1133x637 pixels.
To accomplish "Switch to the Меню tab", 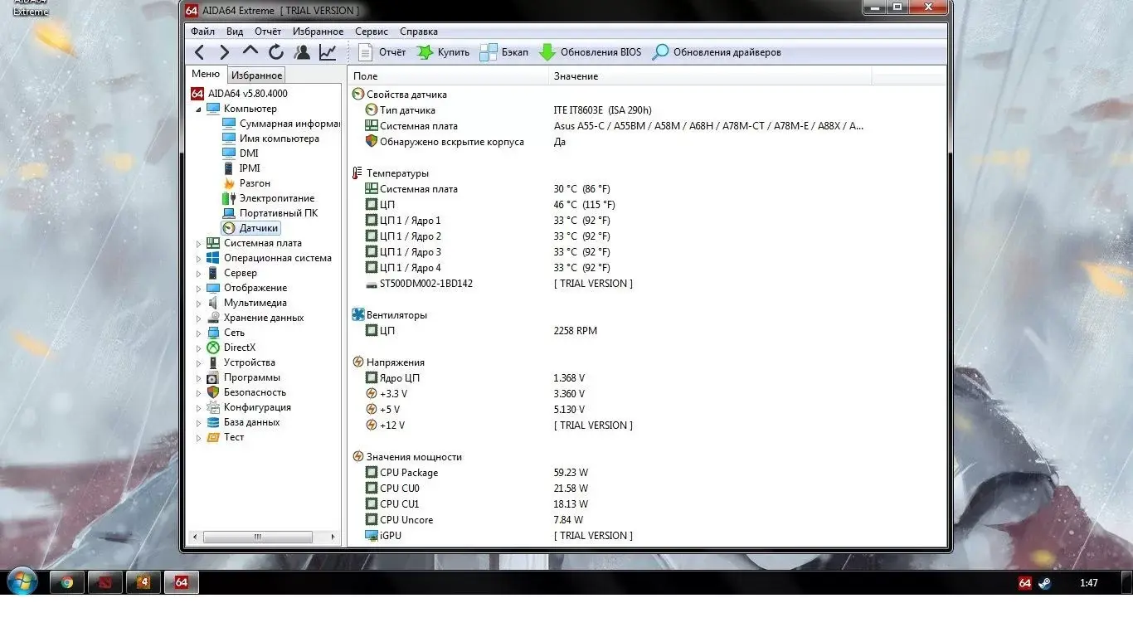I will [x=206, y=74].
